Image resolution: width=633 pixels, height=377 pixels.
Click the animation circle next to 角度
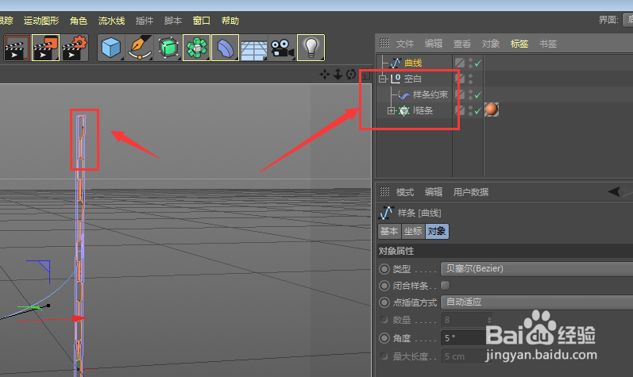click(x=384, y=338)
